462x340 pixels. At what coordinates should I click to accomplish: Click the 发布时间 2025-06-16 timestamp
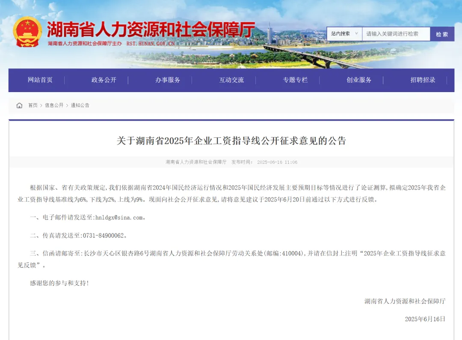264,162
